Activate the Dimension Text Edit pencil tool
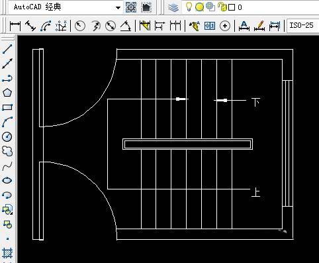Screen dimensions: 319x263 click(259, 26)
